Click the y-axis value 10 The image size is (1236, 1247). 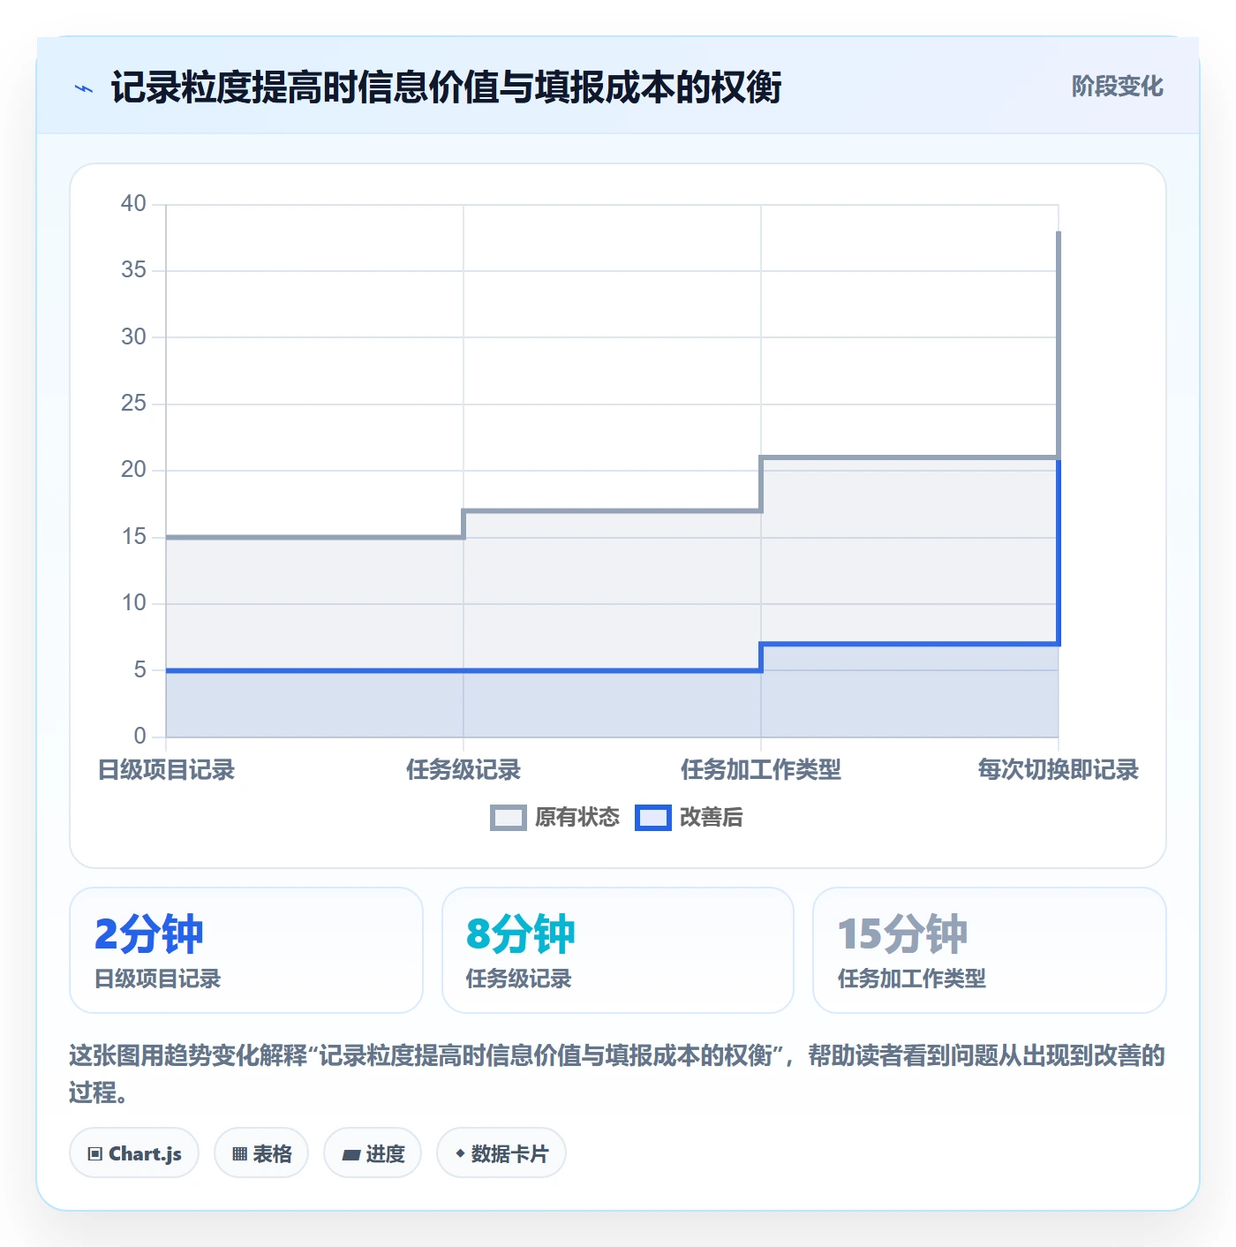pos(133,603)
